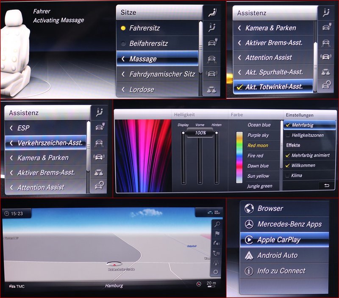Viewport: 339px width, 298px height.
Task: Click the Mercedes star icon
Action: tap(250, 224)
